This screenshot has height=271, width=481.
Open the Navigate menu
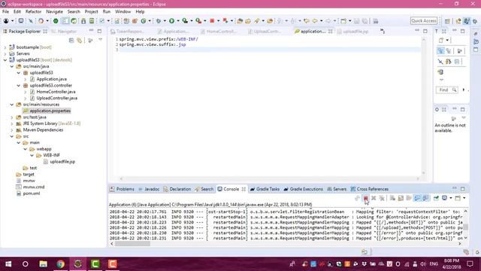click(54, 12)
